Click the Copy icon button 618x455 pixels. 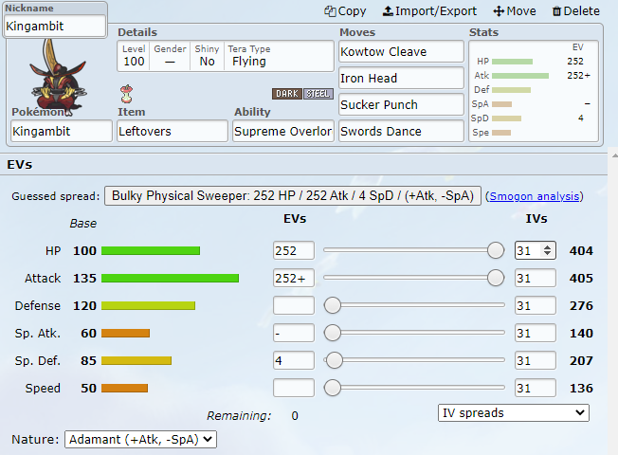345,11
